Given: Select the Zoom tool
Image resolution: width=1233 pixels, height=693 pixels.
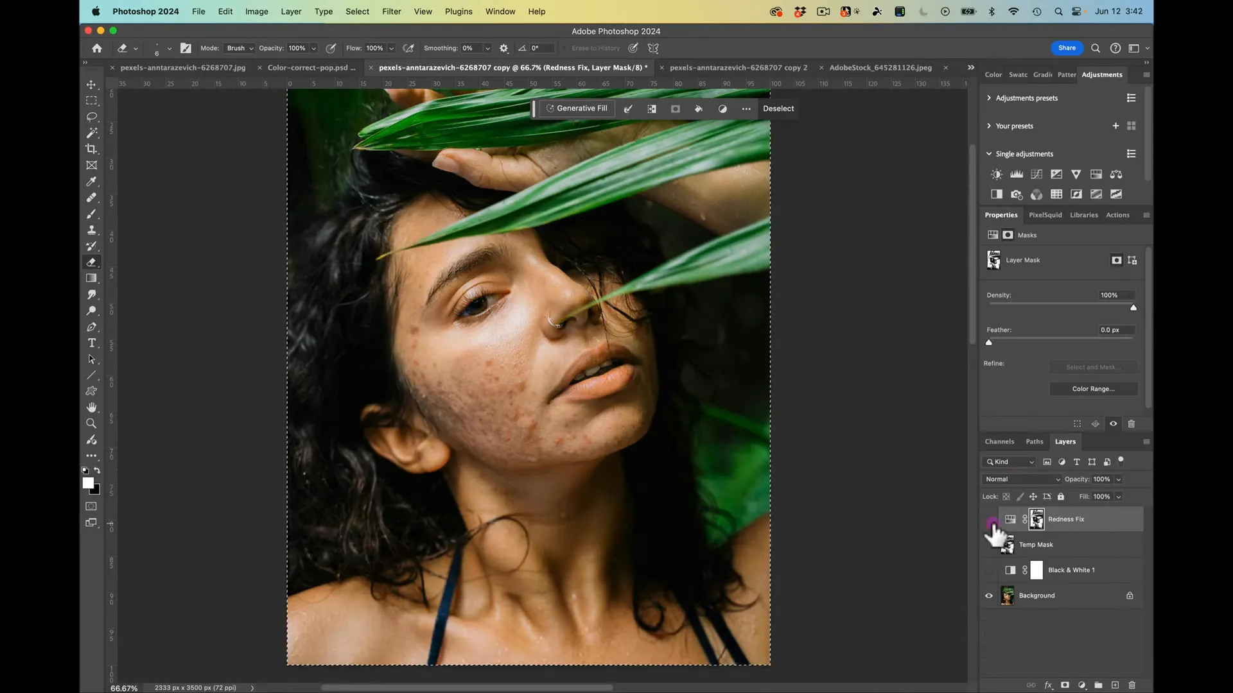Looking at the screenshot, I should [92, 424].
